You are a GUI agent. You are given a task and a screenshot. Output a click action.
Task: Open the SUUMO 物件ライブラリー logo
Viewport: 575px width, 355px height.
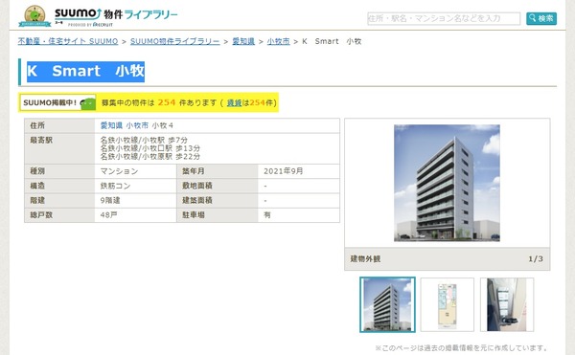pos(116,17)
